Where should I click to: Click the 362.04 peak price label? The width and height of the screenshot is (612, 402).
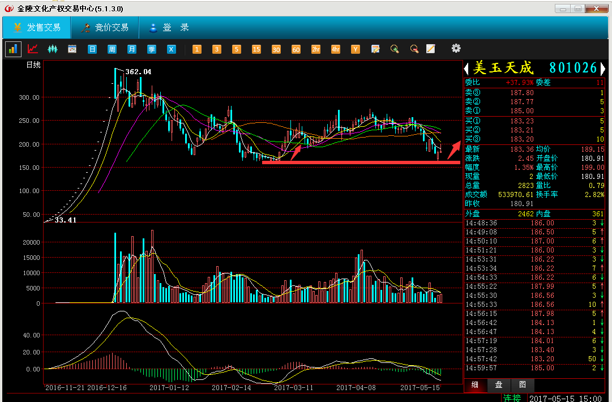tap(138, 72)
